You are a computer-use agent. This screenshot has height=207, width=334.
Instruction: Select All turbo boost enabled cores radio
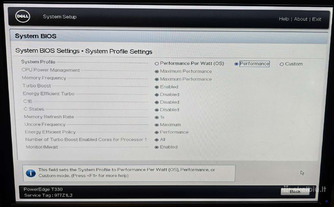coord(157,140)
